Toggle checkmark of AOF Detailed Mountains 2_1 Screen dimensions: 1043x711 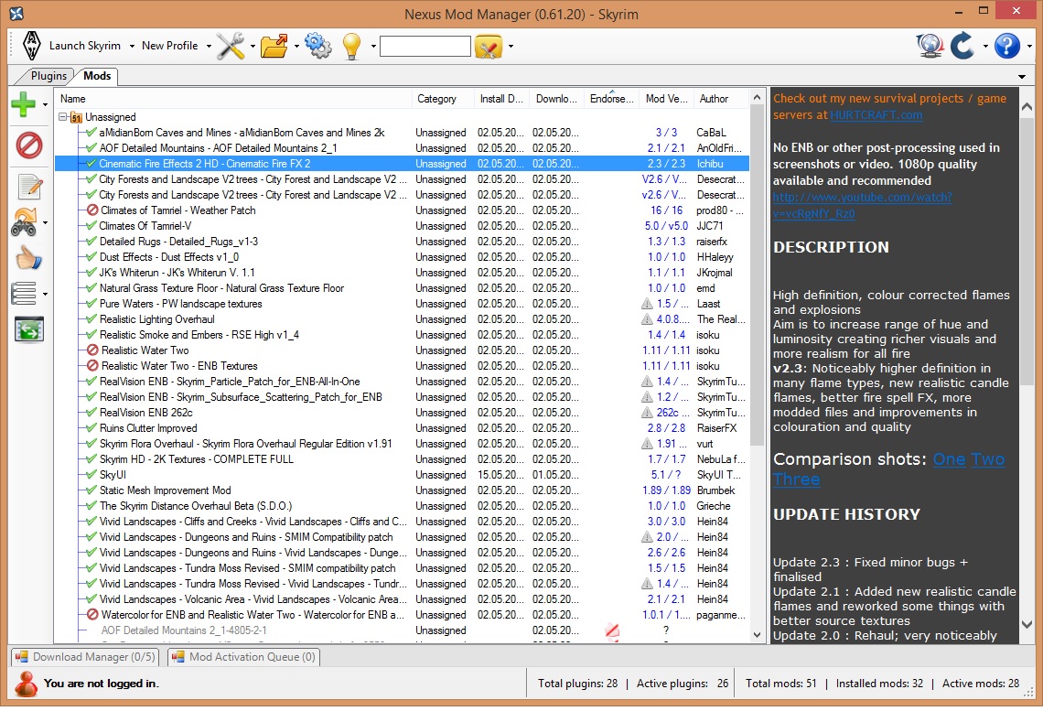click(x=91, y=147)
